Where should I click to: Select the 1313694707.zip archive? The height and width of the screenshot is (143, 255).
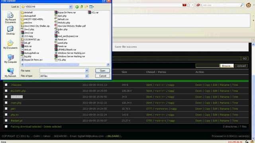point(30,39)
